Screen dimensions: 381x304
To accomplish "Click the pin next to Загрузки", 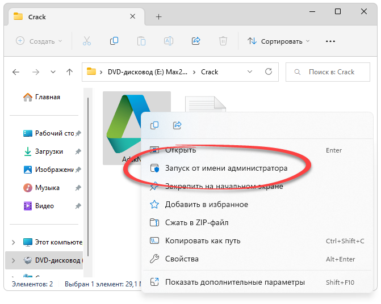I will click(x=78, y=151).
